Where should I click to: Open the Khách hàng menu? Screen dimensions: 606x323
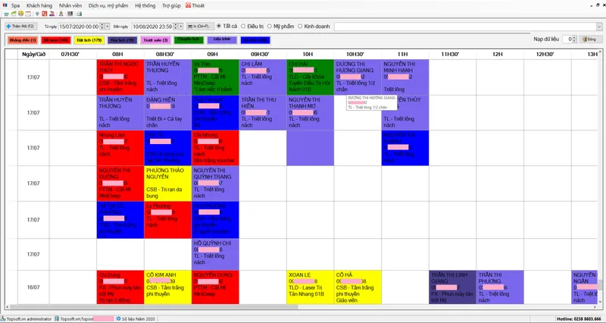coord(39,6)
